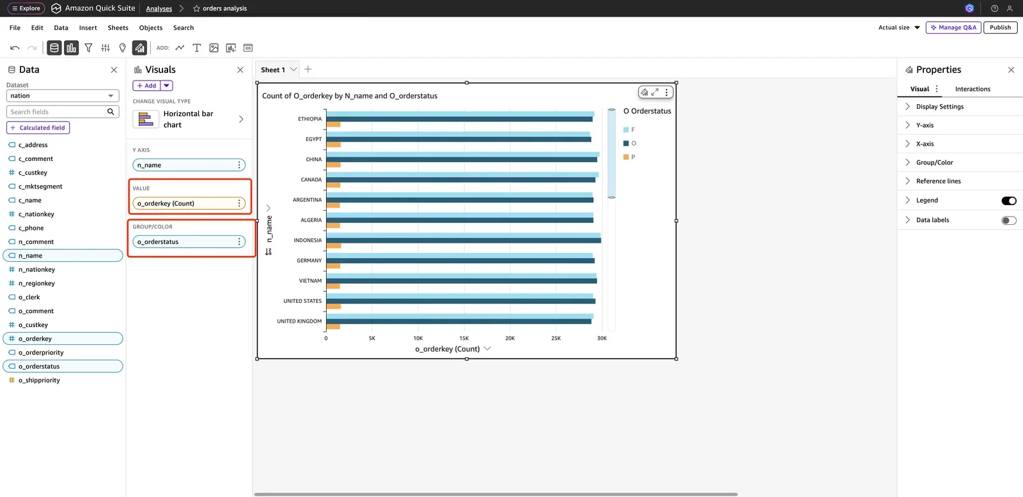The height and width of the screenshot is (497, 1023).
Task: Toggle the Properties pane toolbar icon
Action: [139, 48]
